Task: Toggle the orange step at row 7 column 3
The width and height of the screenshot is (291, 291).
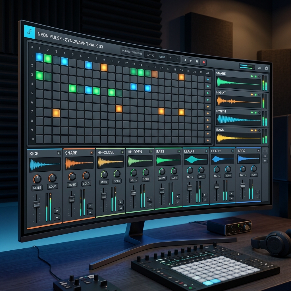Action: [x=56, y=113]
